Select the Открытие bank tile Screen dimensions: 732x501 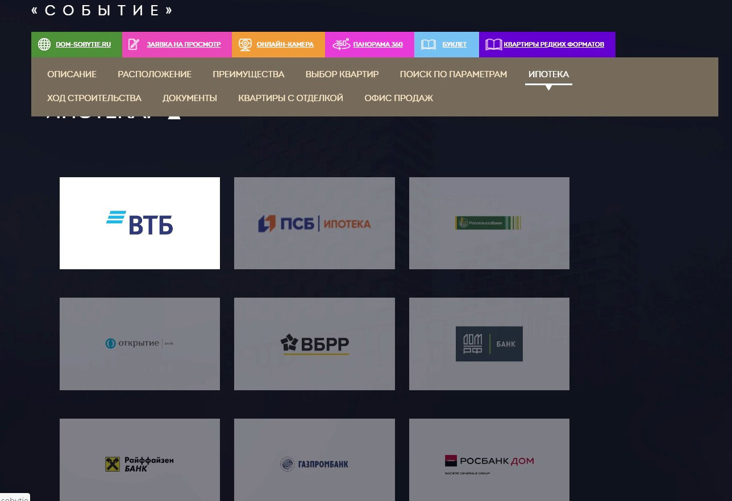click(x=140, y=344)
